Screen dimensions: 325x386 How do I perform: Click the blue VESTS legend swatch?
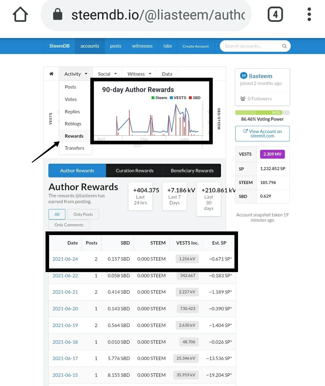coord(171,98)
